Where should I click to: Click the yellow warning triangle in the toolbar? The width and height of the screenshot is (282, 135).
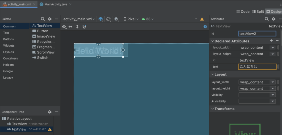click(202, 19)
